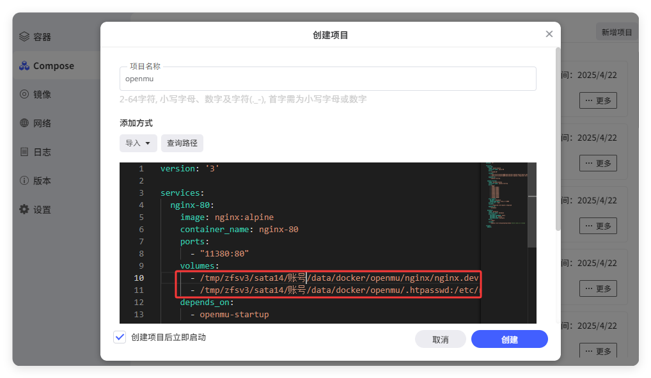Click the disc icon beside 镜像
Screen dimensions: 651x378
pyautogui.click(x=24, y=94)
